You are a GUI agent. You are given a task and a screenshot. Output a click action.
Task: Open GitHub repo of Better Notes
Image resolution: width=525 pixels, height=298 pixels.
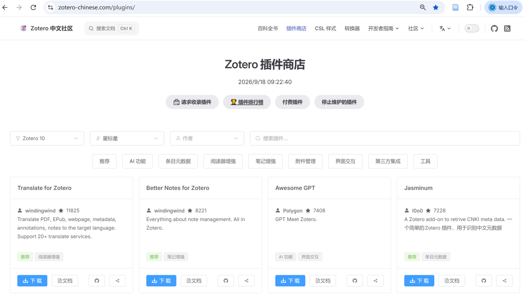click(226, 281)
